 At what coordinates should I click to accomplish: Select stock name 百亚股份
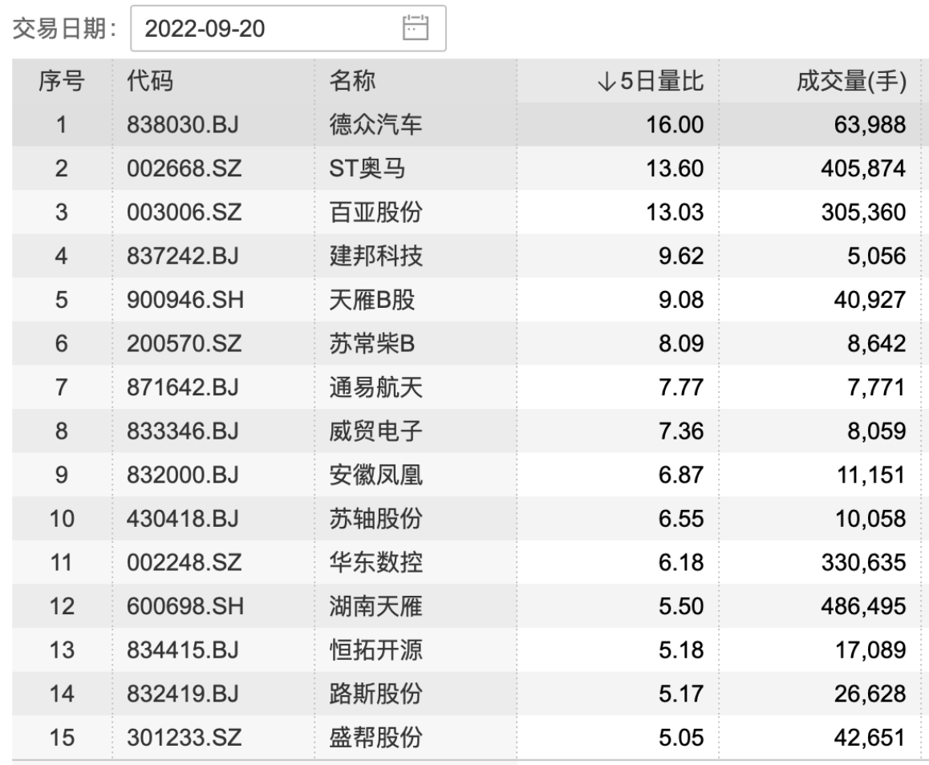pos(375,212)
